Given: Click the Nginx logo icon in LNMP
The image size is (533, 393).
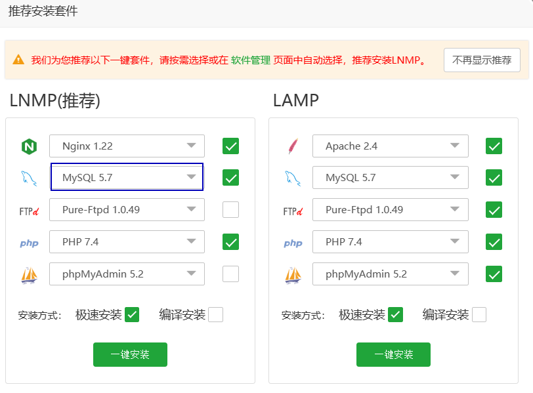Looking at the screenshot, I should point(29,146).
